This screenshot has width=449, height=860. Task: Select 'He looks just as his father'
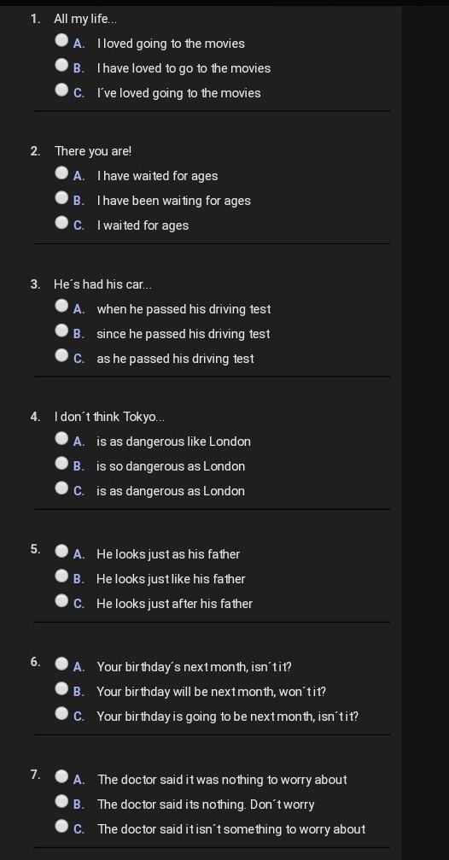(x=61, y=551)
